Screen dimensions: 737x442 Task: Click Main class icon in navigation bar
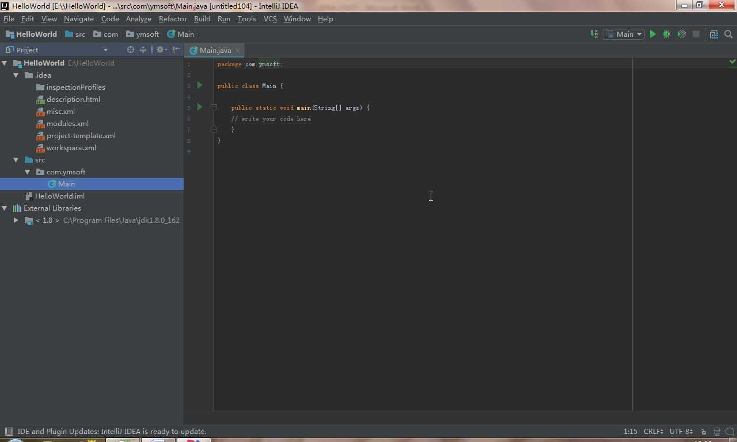[x=171, y=34]
